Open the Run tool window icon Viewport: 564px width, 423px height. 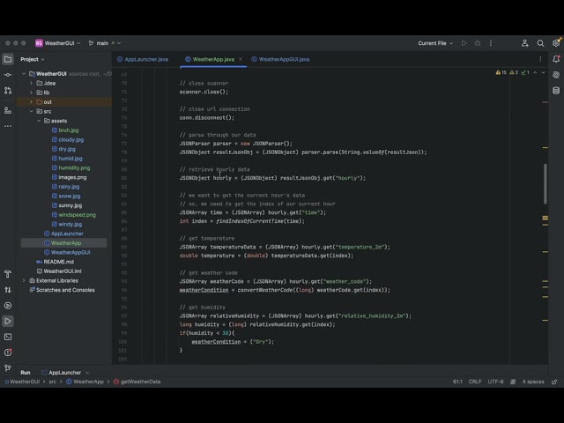point(8,321)
